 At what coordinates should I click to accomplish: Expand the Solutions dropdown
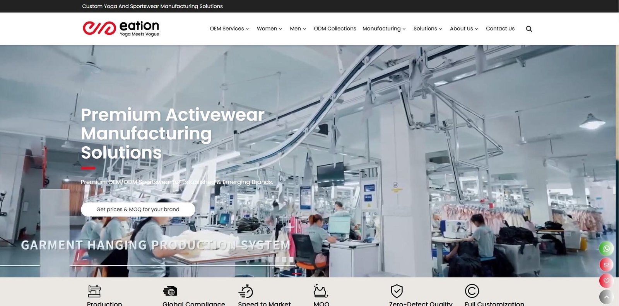point(427,29)
